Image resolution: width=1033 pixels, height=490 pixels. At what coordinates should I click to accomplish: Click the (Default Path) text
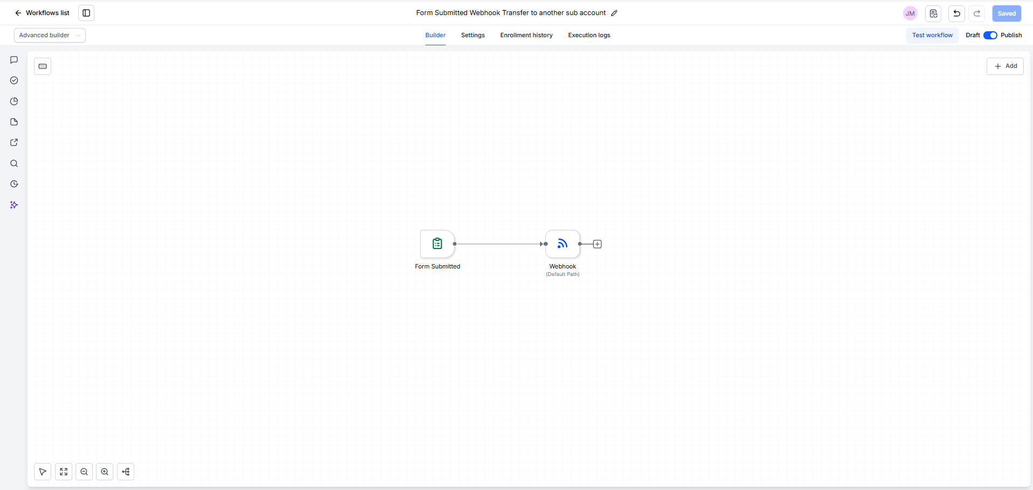563,274
